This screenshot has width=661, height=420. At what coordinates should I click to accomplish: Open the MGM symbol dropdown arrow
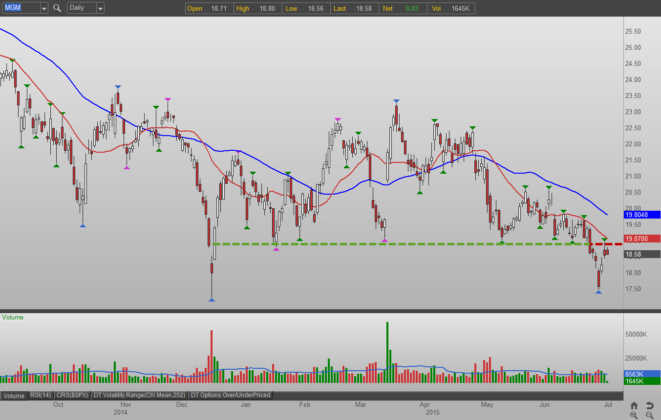pyautogui.click(x=44, y=8)
